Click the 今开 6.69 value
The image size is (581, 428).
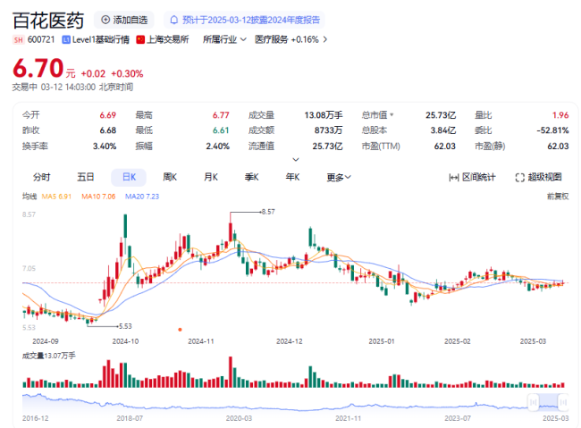click(108, 115)
